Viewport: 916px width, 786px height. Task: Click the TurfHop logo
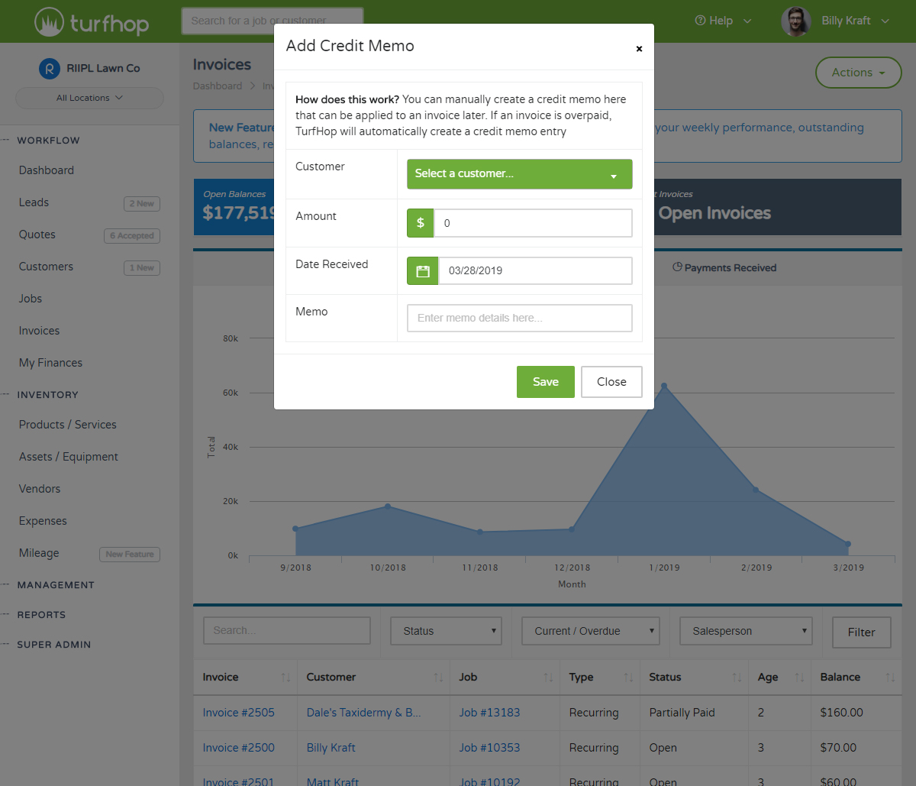pos(92,22)
